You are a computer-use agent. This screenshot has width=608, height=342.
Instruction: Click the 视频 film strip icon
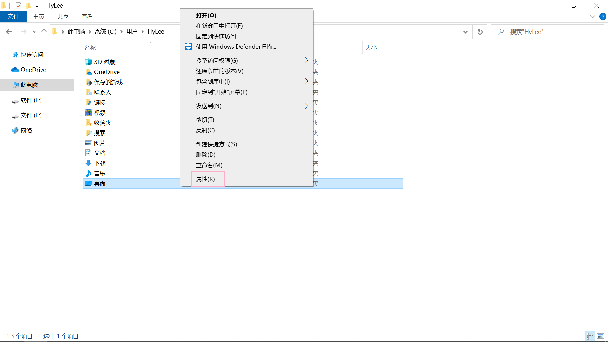coord(88,112)
